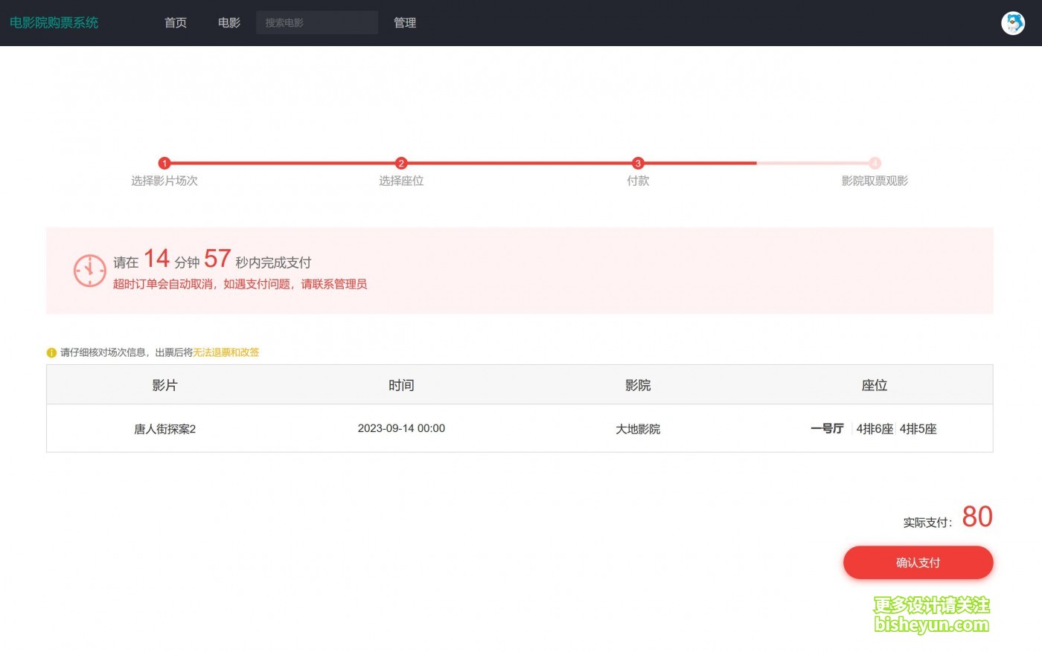Open the 首页 home menu item
Image resolution: width=1042 pixels, height=652 pixels.
tap(176, 23)
